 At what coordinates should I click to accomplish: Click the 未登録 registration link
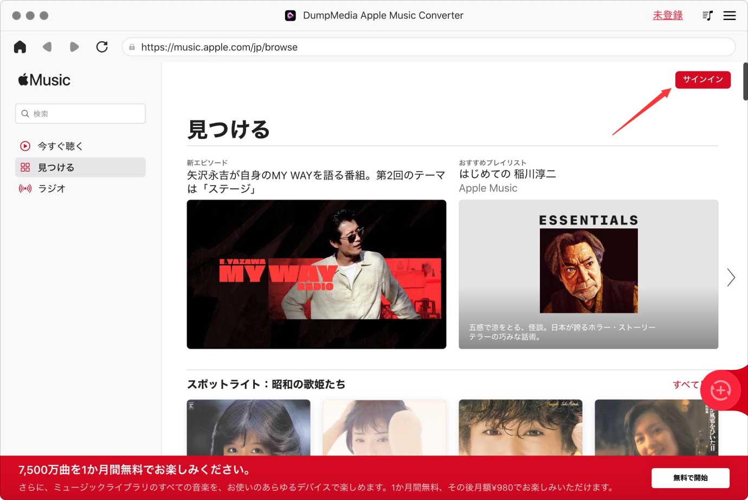pyautogui.click(x=668, y=15)
